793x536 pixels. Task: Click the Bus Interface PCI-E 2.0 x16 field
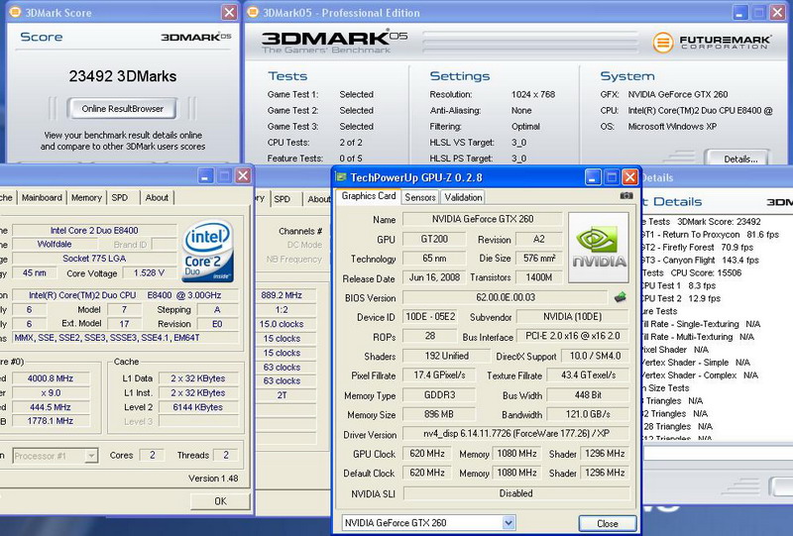coord(573,336)
